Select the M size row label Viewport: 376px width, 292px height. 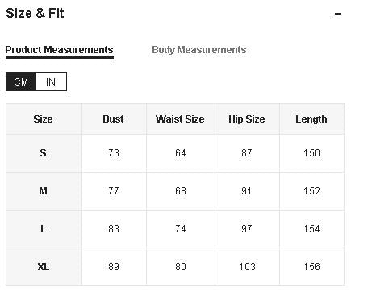click(x=43, y=191)
